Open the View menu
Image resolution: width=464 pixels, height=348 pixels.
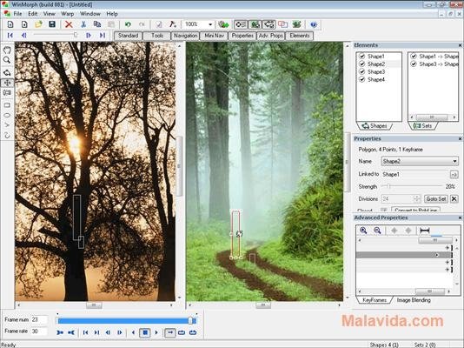(x=50, y=14)
